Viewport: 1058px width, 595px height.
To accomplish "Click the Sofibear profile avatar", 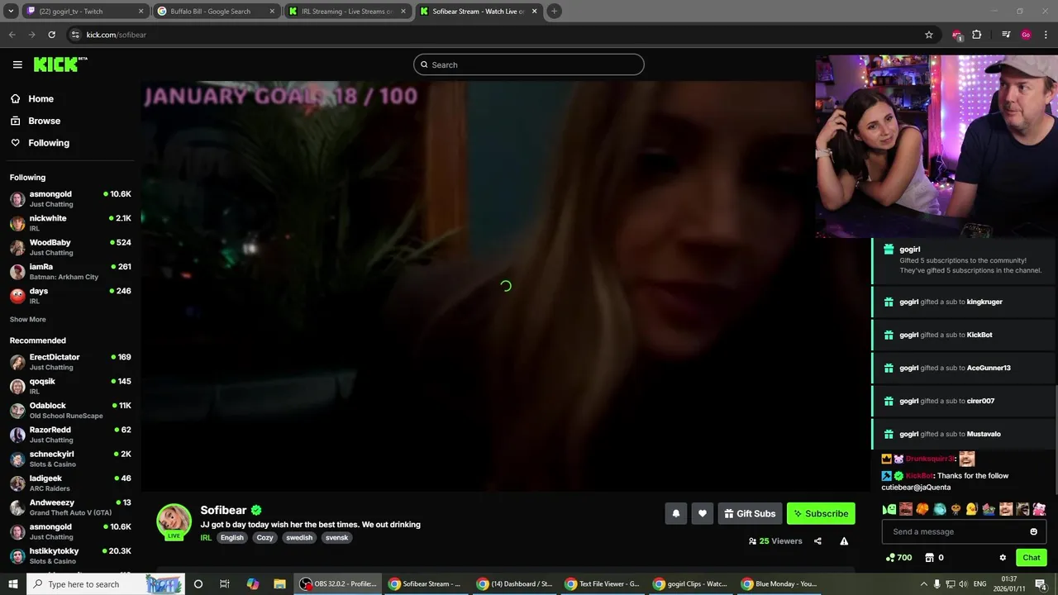I will pos(174,521).
